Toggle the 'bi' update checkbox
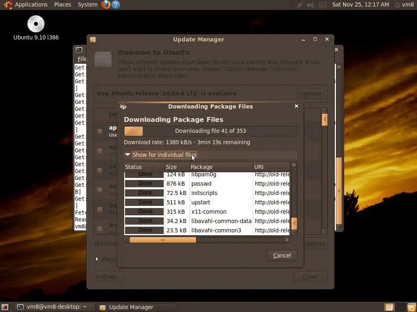 [x=100, y=228]
